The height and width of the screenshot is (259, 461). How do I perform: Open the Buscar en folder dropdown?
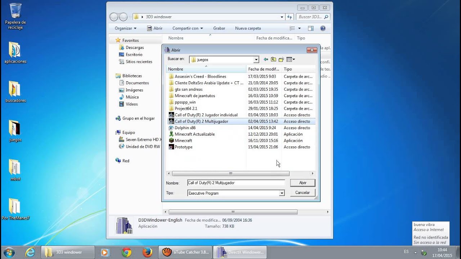256,60
